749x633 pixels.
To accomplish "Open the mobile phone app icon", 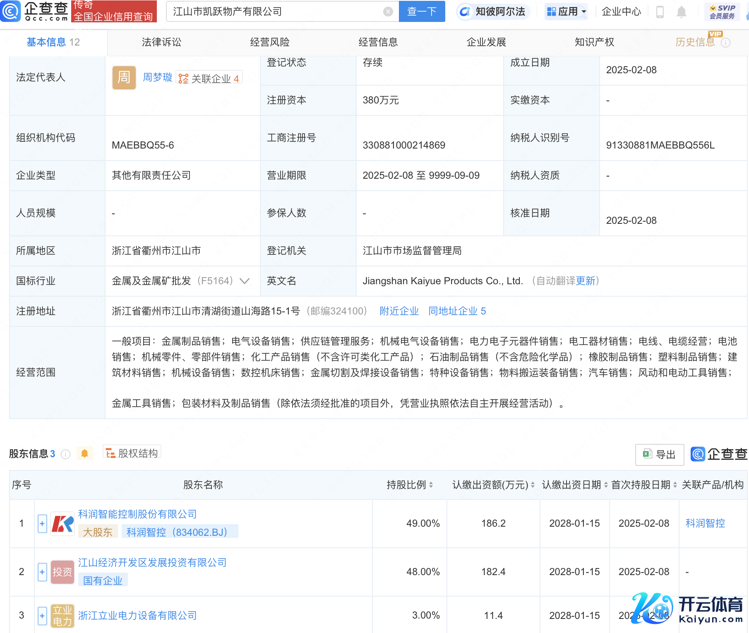I will pyautogui.click(x=660, y=12).
